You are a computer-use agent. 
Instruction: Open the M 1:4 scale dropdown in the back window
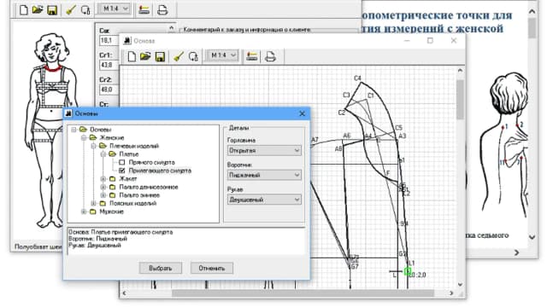(115, 9)
